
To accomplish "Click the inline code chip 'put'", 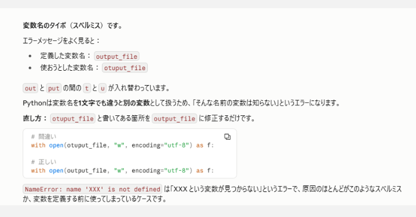I will tap(54, 88).
